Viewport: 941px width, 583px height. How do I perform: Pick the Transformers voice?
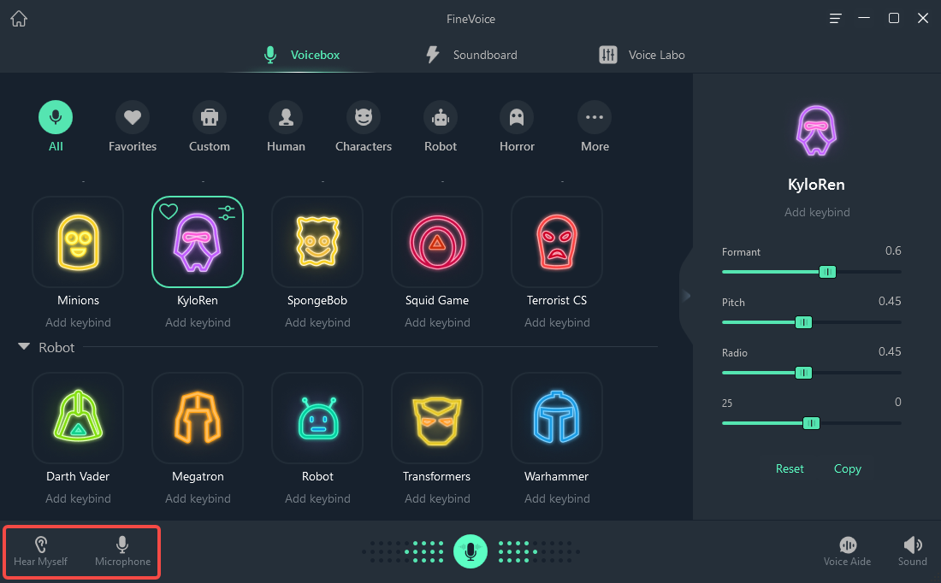437,418
